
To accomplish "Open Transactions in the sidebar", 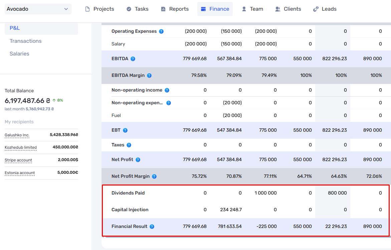I will (26, 41).
